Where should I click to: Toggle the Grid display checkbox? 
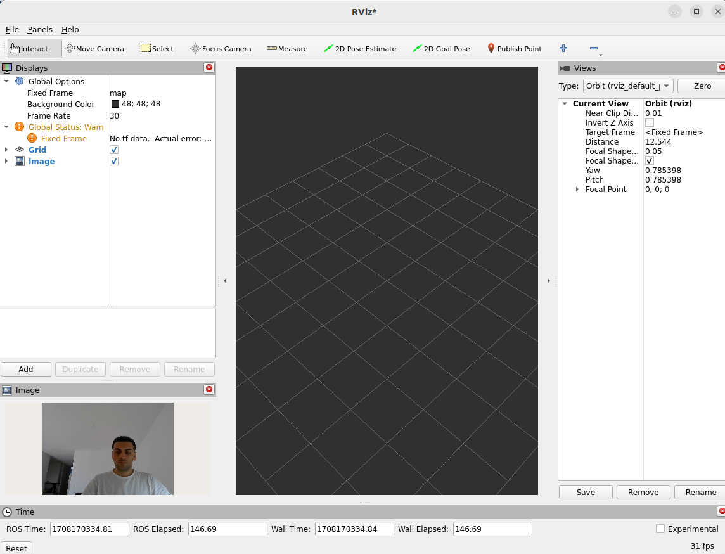(114, 150)
